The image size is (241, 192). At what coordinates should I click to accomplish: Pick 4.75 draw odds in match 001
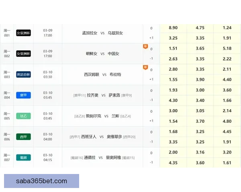click(200, 28)
